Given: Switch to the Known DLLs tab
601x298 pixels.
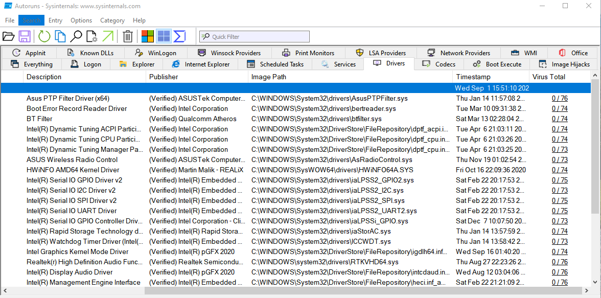Looking at the screenshot, I should (x=90, y=53).
